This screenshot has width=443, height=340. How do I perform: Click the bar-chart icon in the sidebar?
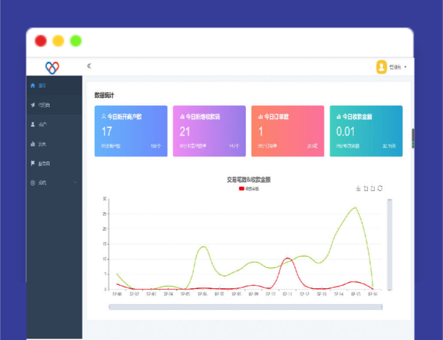[33, 144]
